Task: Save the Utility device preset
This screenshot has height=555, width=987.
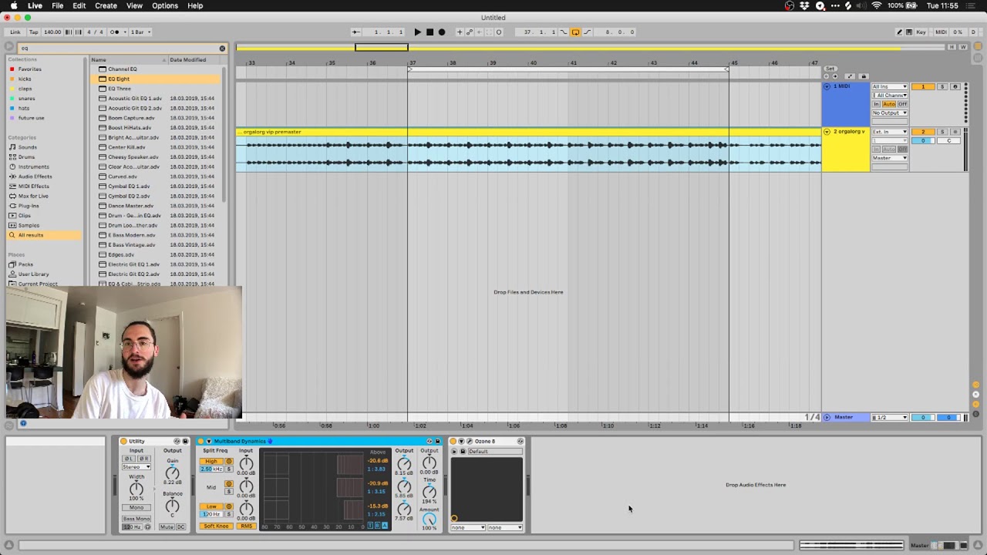Action: coord(185,441)
